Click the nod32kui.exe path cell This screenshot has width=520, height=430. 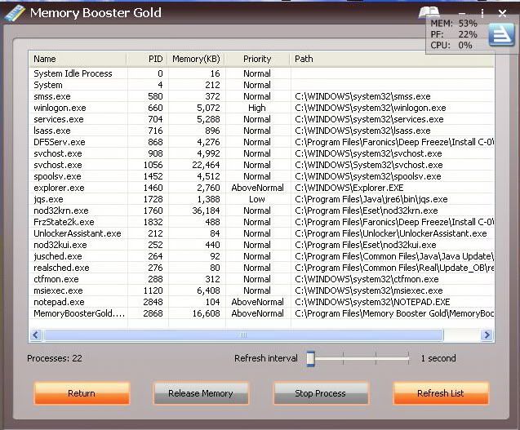tap(366, 245)
